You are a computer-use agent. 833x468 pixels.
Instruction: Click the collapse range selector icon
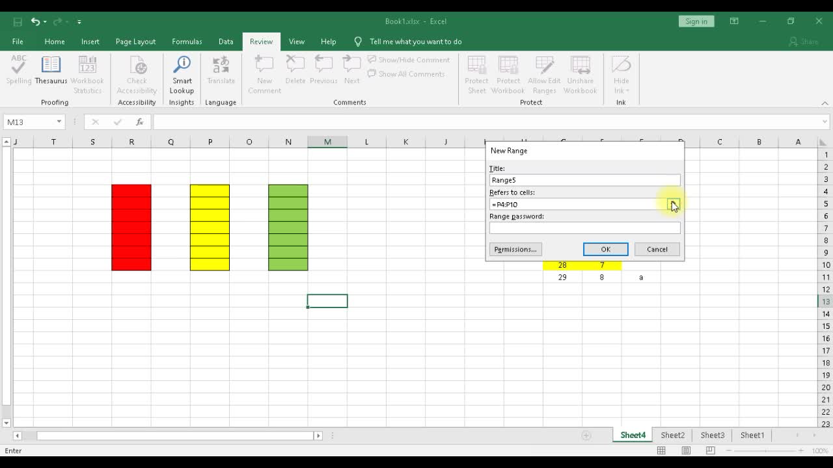pyautogui.click(x=673, y=204)
